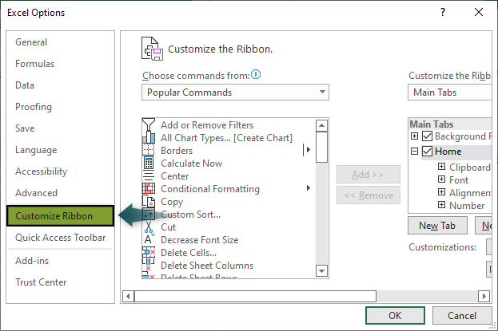Open the Popular Commands dropdown
This screenshot has height=331, width=498.
click(235, 93)
